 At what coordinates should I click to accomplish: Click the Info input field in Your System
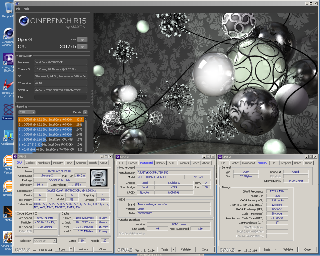click(61, 97)
